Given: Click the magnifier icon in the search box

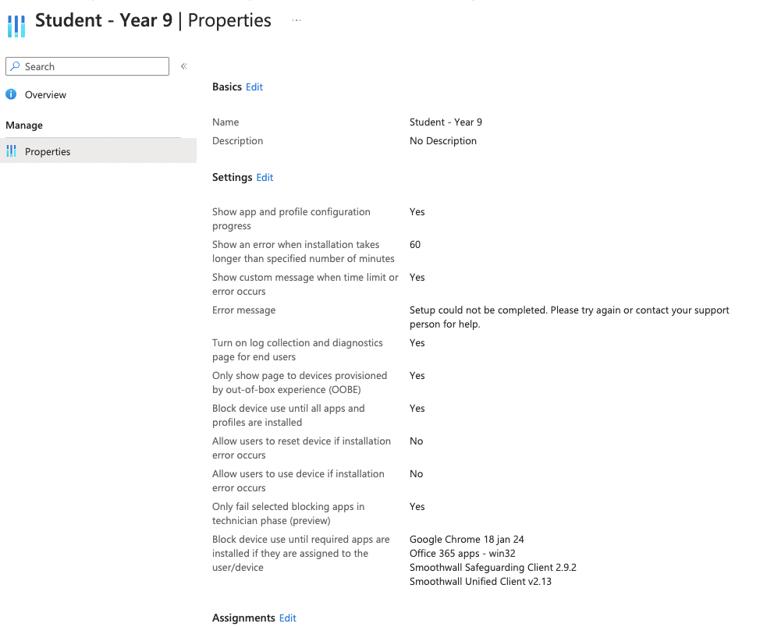Looking at the screenshot, I should coord(15,67).
